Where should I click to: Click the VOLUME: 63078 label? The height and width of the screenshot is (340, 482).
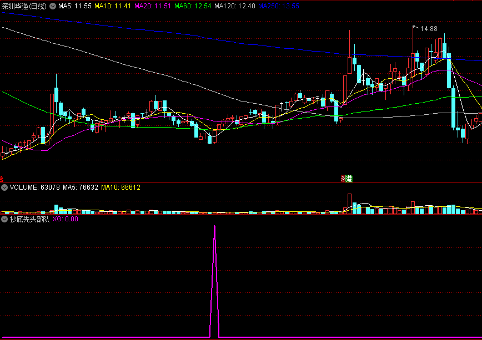[x=35, y=187]
